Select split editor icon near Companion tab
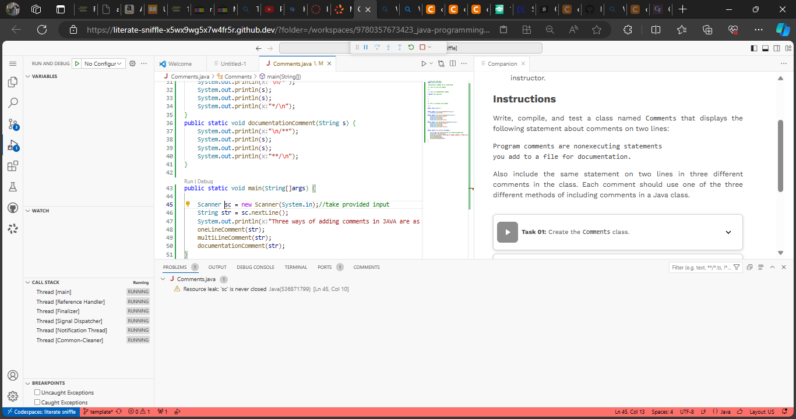Viewport: 796px width, 419px height. pyautogui.click(x=453, y=63)
